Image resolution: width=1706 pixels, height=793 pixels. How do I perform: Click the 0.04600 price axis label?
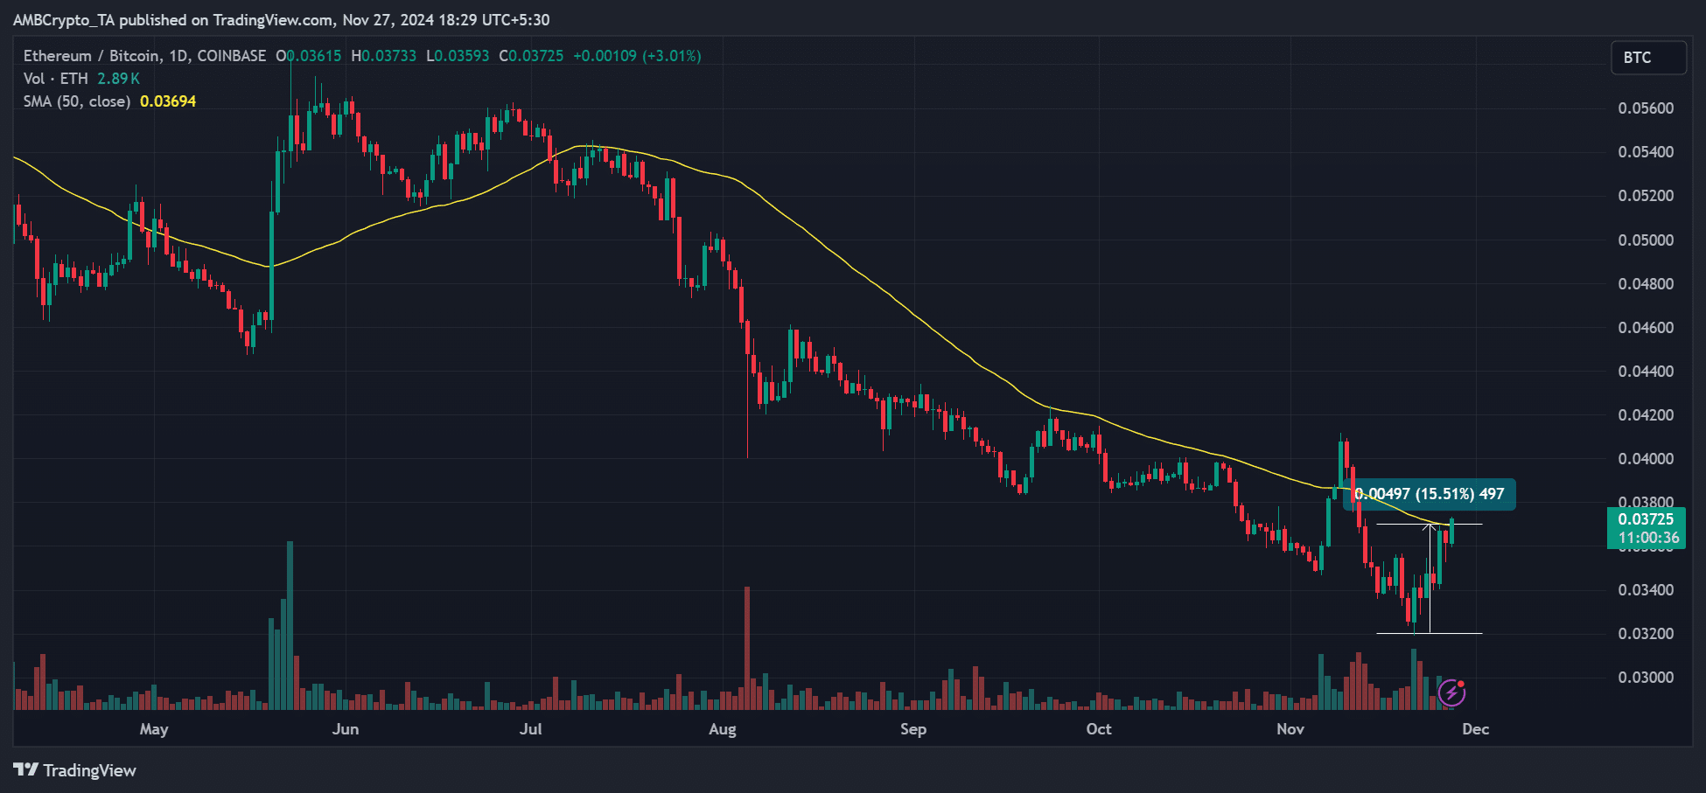(x=1646, y=328)
